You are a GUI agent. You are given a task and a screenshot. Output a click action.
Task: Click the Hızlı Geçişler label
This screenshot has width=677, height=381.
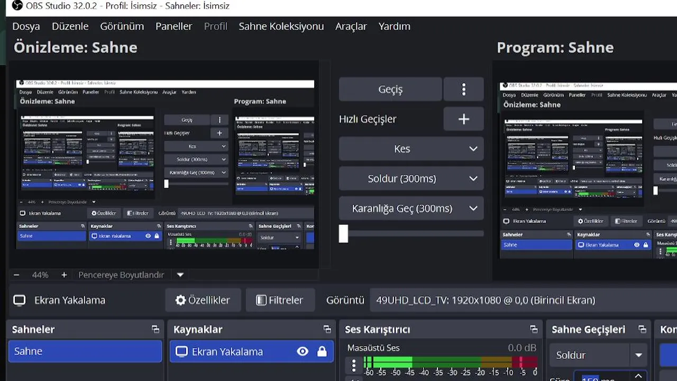pos(368,119)
